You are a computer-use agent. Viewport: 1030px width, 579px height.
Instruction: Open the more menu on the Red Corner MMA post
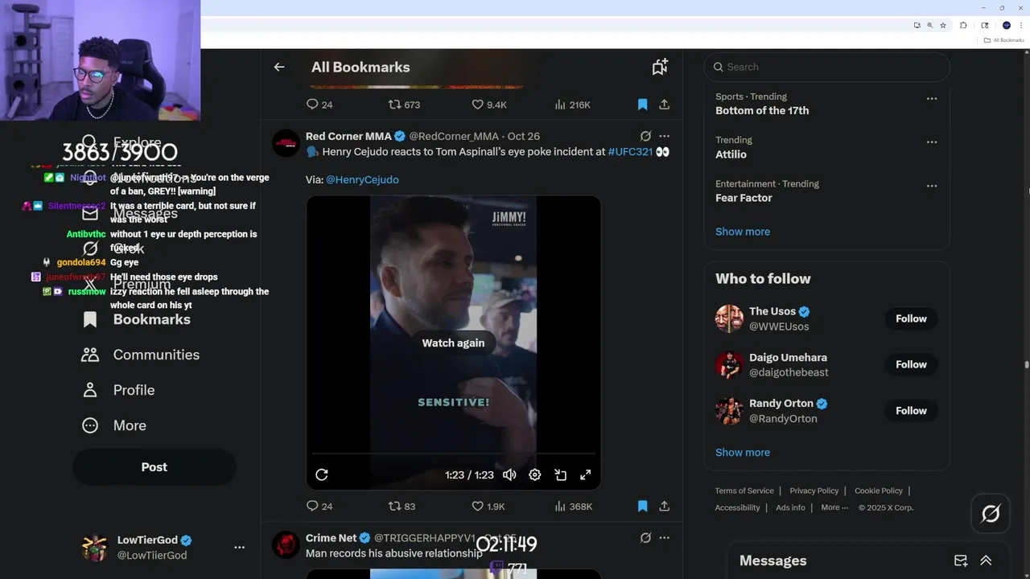point(664,136)
